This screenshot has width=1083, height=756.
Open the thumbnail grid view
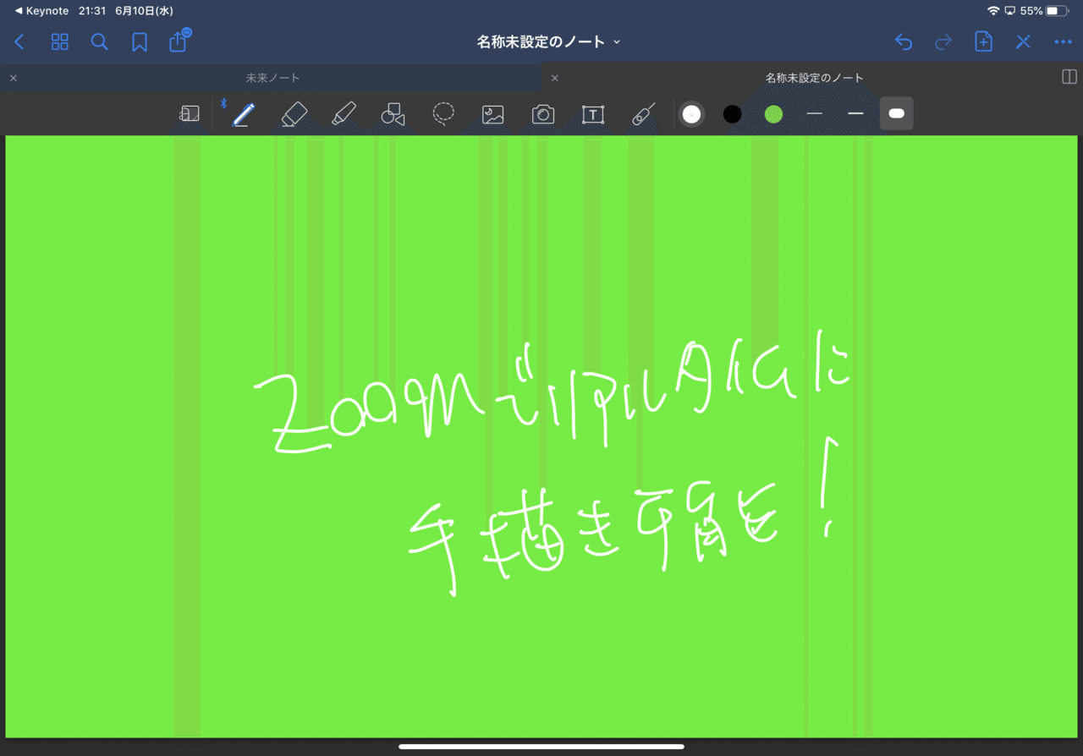point(60,41)
